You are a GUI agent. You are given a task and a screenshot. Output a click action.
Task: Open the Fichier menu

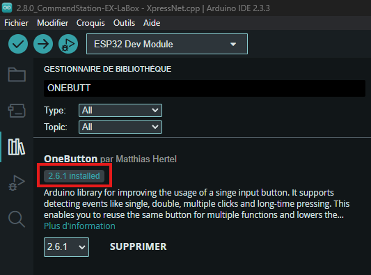point(16,23)
